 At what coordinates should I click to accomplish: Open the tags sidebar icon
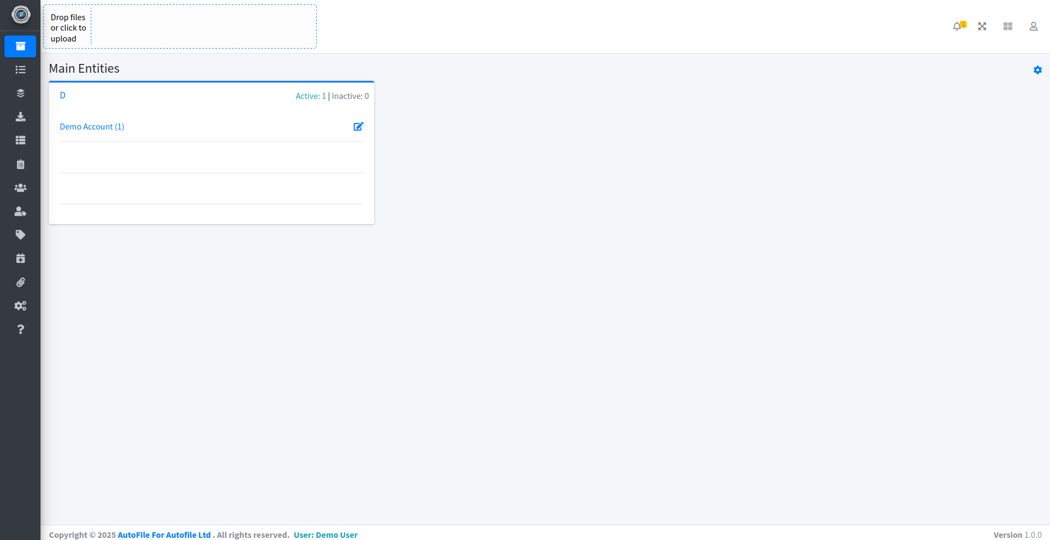(20, 235)
